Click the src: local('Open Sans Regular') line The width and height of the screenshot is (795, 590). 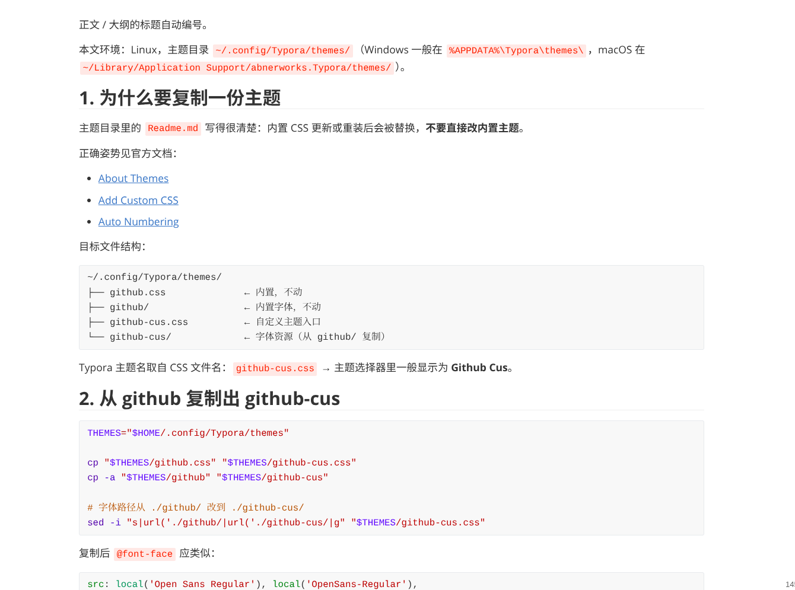[252, 584]
